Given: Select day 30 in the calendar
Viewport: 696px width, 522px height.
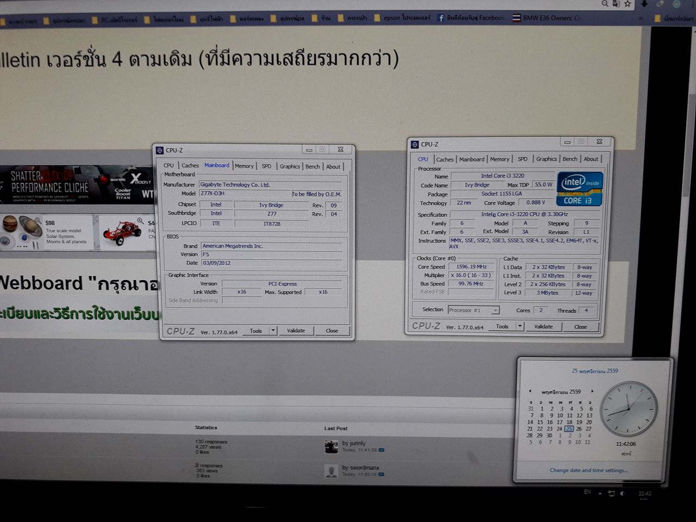Looking at the screenshot, I should pos(549,435).
